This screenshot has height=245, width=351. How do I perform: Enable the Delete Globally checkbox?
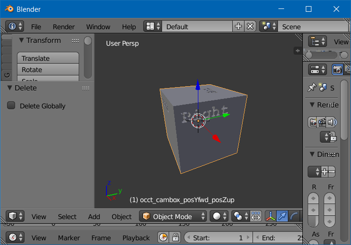(x=11, y=106)
